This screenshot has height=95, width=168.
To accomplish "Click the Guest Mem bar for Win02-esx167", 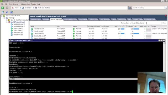I will (149, 31).
